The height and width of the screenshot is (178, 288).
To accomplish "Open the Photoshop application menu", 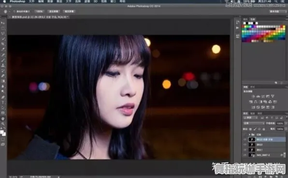I will (17, 1).
